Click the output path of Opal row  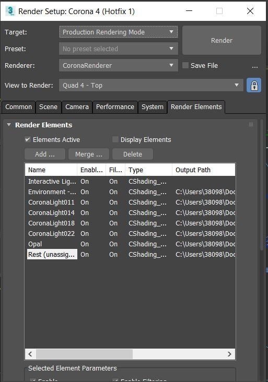205,244
